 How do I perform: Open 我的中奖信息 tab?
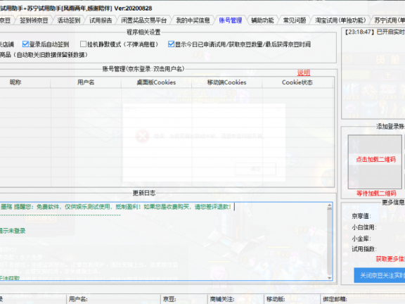193,20
